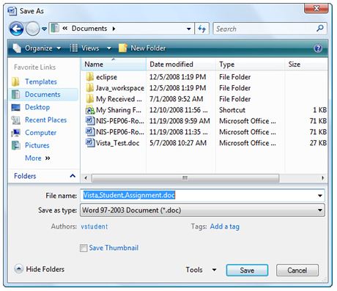Click the My Received folder icon
This screenshot has height=291, width=337.
[90, 99]
